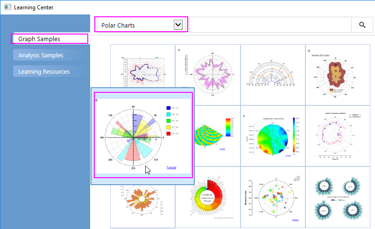Click the search magnifier icon
This screenshot has height=229, width=375.
coord(362,25)
